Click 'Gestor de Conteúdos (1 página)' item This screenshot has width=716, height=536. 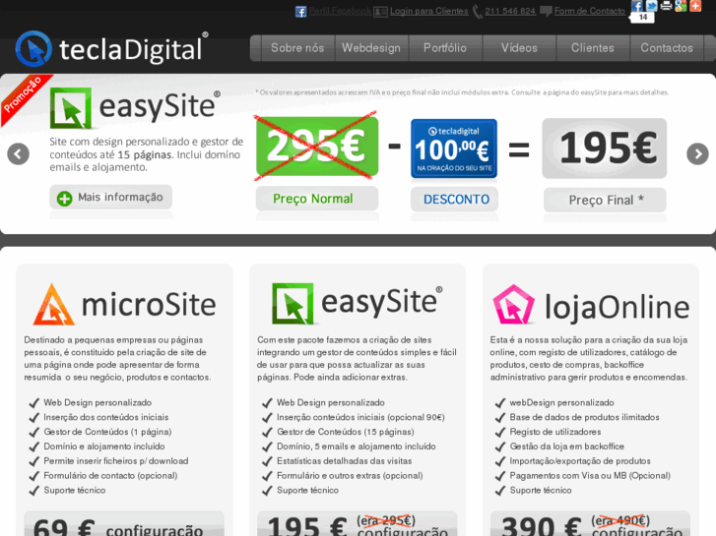tap(107, 432)
